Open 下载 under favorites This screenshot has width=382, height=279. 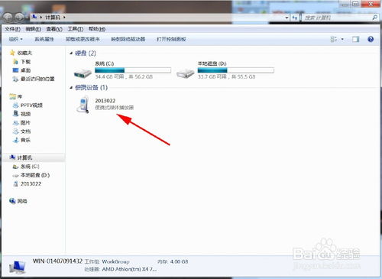click(x=25, y=62)
